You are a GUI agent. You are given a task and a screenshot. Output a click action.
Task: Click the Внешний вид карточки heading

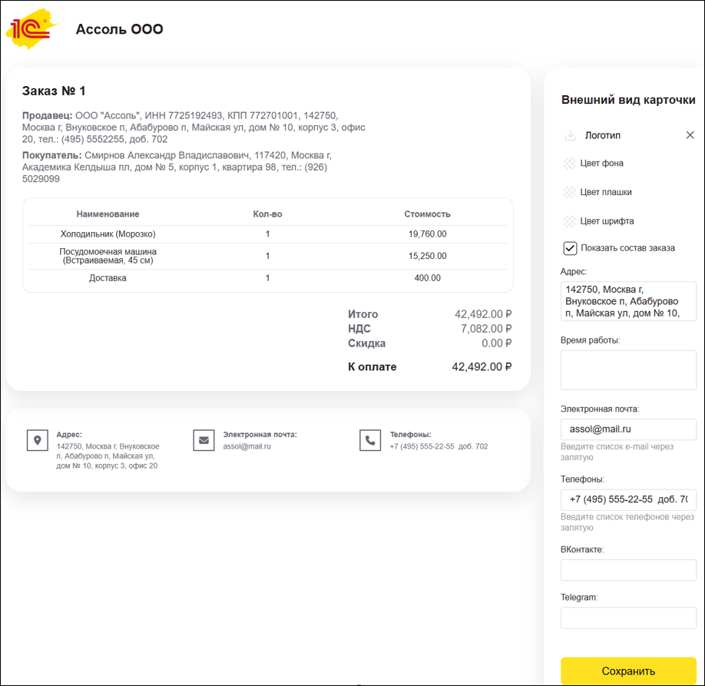(628, 100)
